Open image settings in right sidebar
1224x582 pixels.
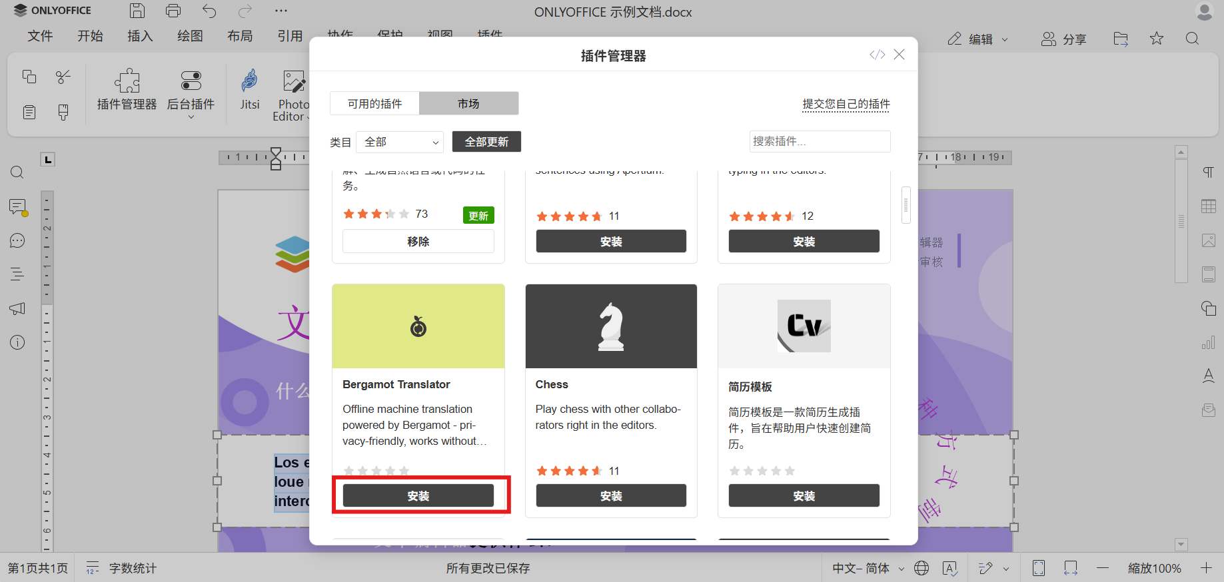tap(1209, 240)
